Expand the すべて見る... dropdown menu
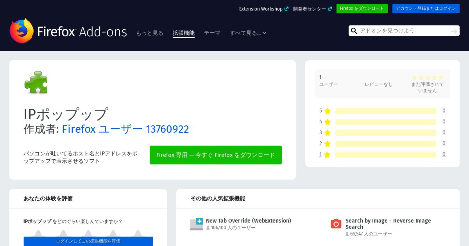 248,33
